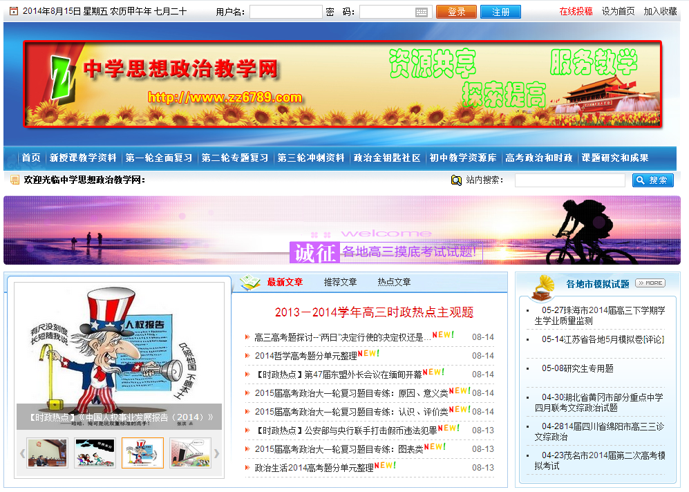Click the calendar icon beside the date
The width and height of the screenshot is (689, 492).
13,12
